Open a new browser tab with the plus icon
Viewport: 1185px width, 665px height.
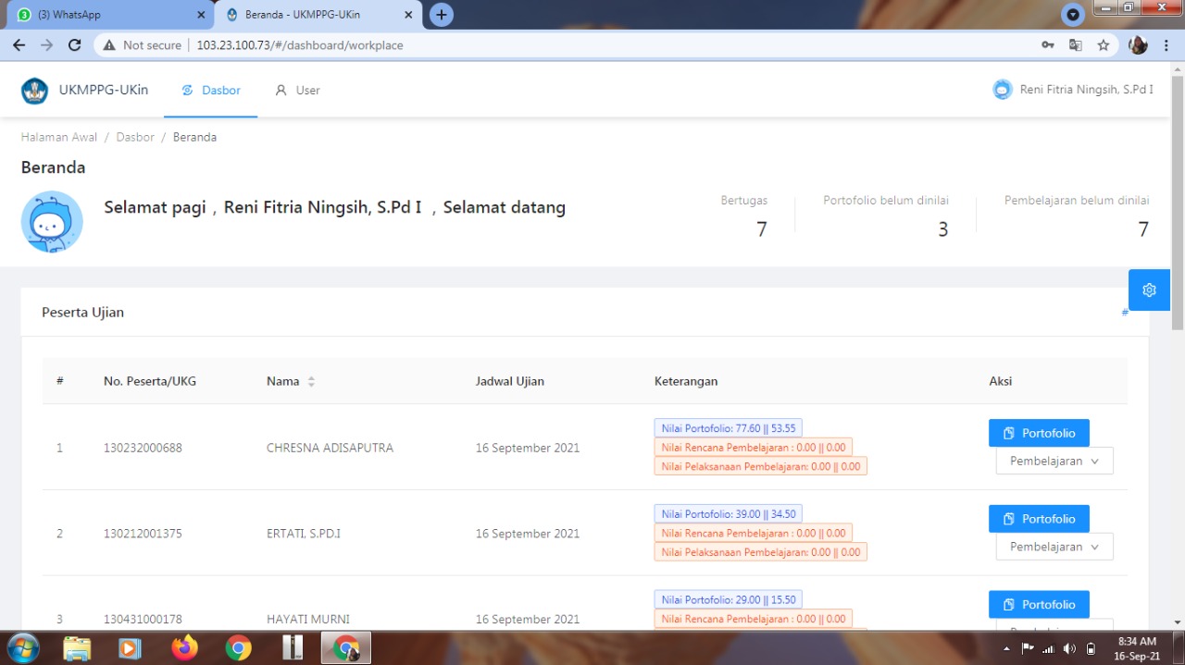click(442, 15)
